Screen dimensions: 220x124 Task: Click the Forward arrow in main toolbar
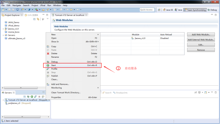[x=77, y=10]
